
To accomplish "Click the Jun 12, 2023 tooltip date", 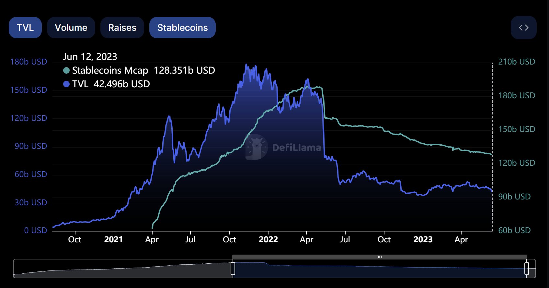I will tap(90, 57).
